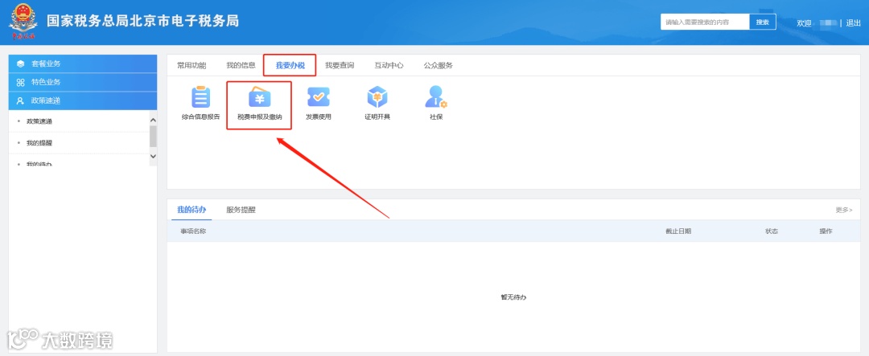The height and width of the screenshot is (356, 869).
Task: Select the 我要办税 tab
Action: [290, 65]
